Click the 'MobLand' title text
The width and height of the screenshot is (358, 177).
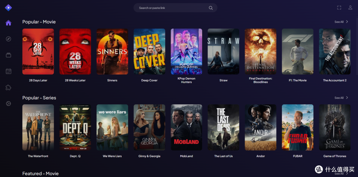pyautogui.click(x=186, y=156)
